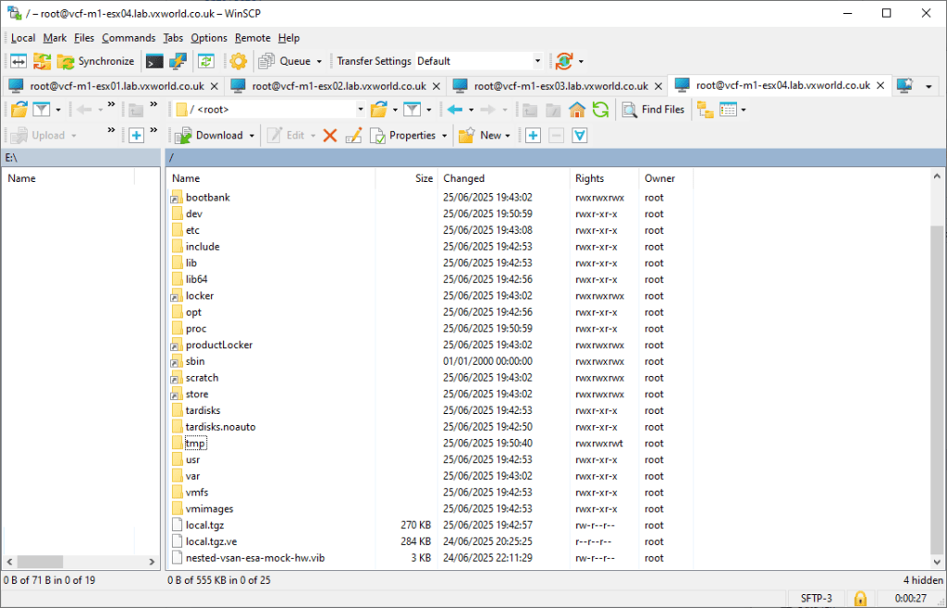Click the Preferences gear icon
This screenshot has width=947, height=608.
239,61
